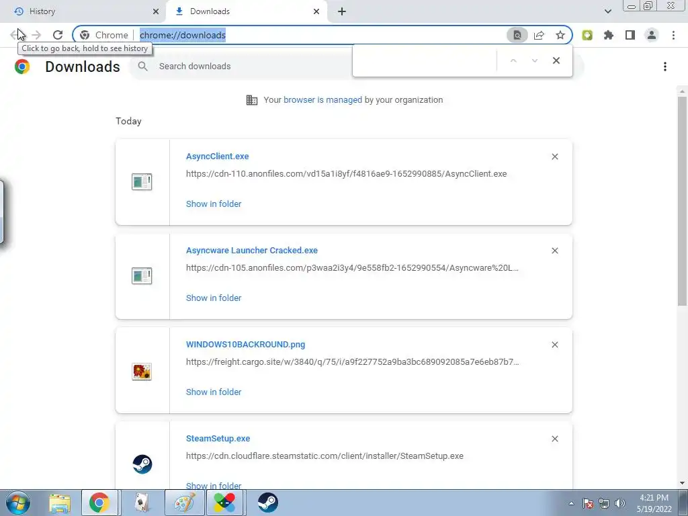Click inside the find-in-page text box

pos(425,60)
